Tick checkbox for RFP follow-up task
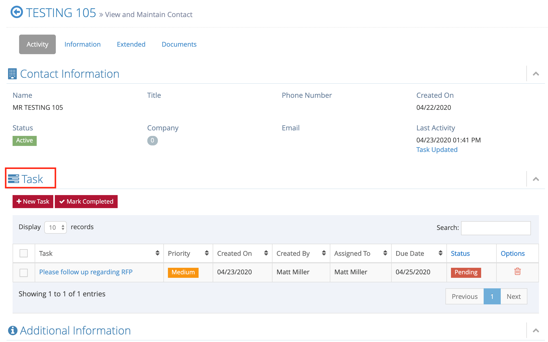This screenshot has height=342, width=548. [x=24, y=273]
